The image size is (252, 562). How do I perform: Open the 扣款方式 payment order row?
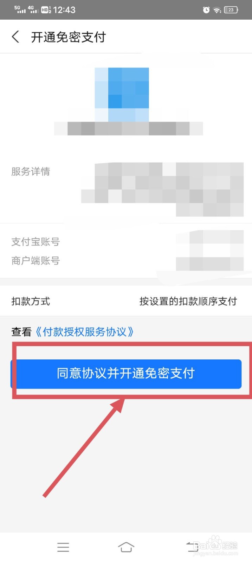click(x=126, y=301)
